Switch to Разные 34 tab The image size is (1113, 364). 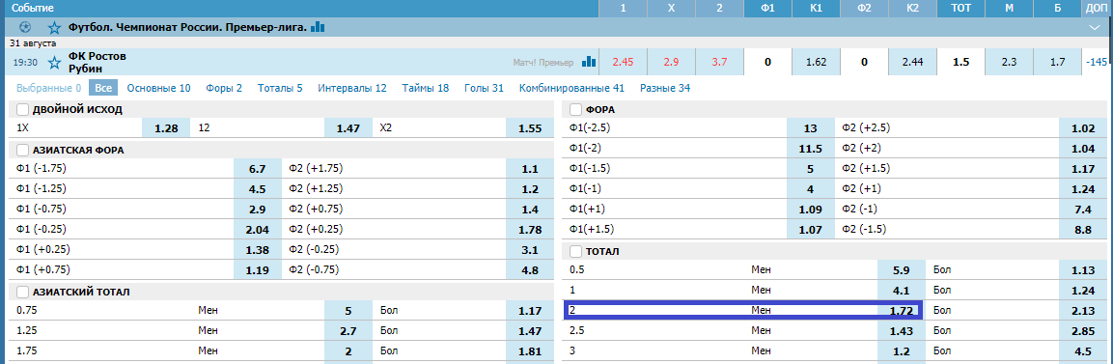[x=665, y=89]
